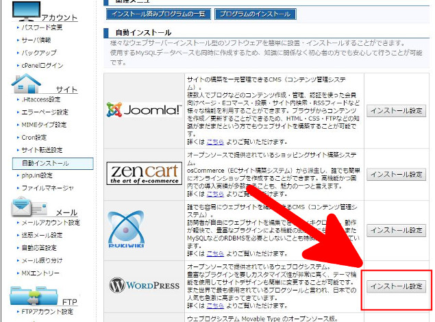Screen dimensions: 435x322
Task: Open MXエントリー in sidebar
Action: (x=40, y=273)
